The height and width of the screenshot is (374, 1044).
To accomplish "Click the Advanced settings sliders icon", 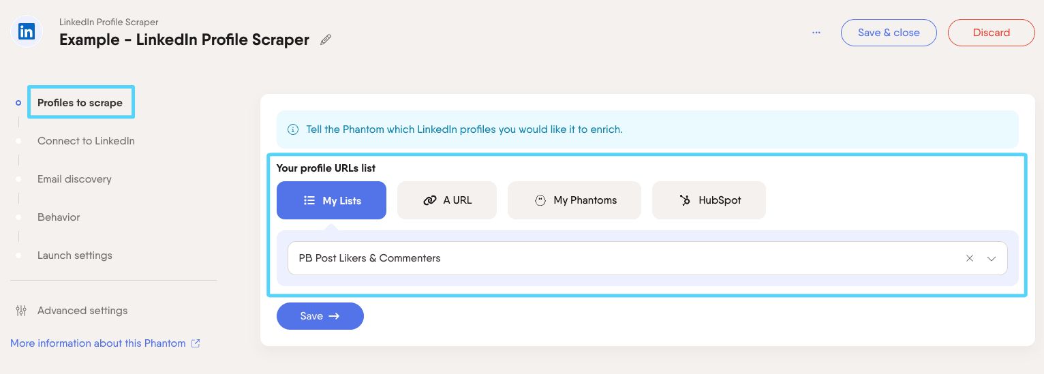I will pyautogui.click(x=21, y=311).
